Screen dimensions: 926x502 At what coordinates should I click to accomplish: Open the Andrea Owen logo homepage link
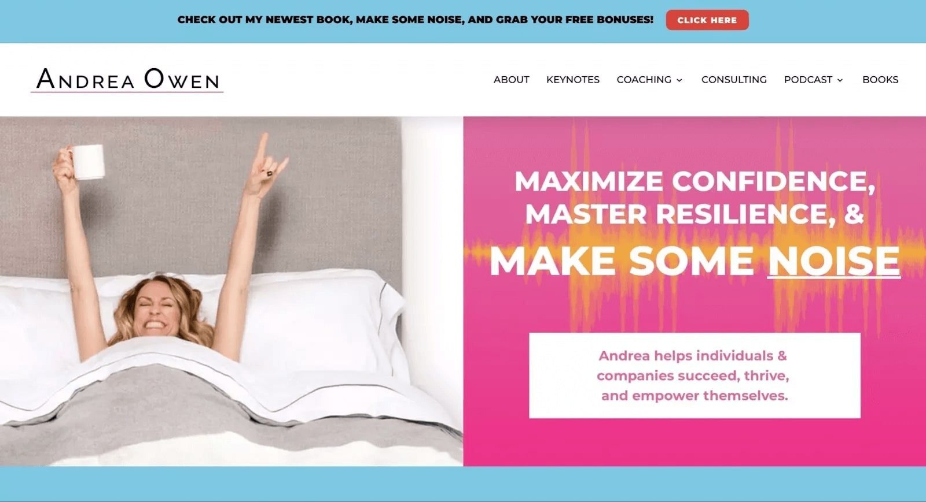127,80
